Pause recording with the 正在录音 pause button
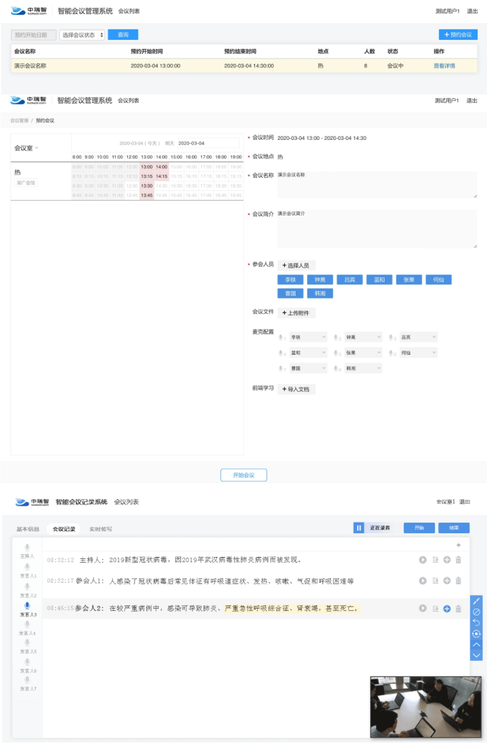 tap(359, 528)
